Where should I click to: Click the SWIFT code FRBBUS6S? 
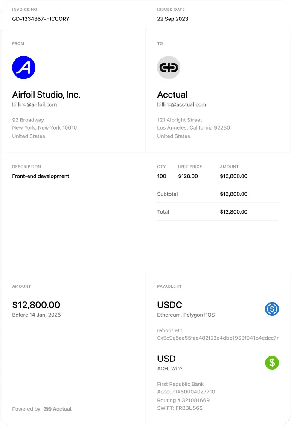(180, 408)
